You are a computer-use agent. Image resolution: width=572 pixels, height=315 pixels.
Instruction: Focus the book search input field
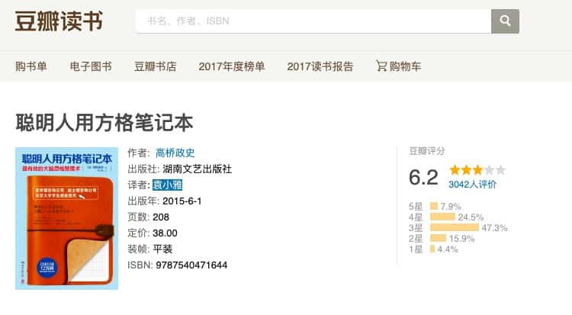pyautogui.click(x=313, y=21)
